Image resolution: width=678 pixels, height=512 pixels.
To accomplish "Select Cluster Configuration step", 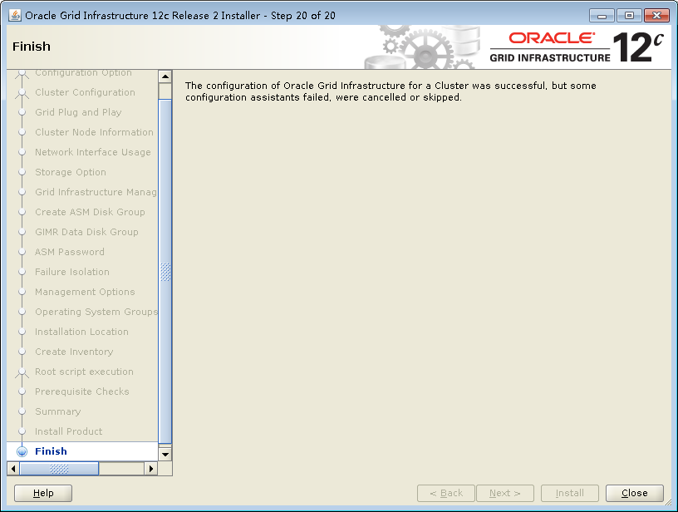I will pos(86,92).
